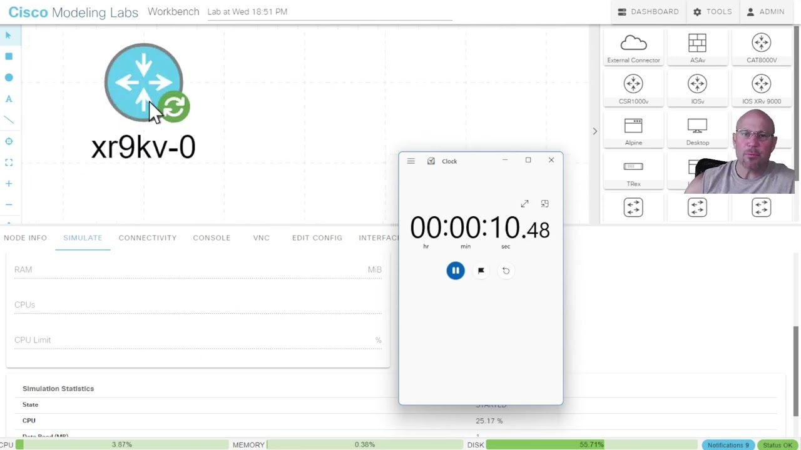
Task: Click the fit-to-screen bracket icon
Action: [9, 162]
